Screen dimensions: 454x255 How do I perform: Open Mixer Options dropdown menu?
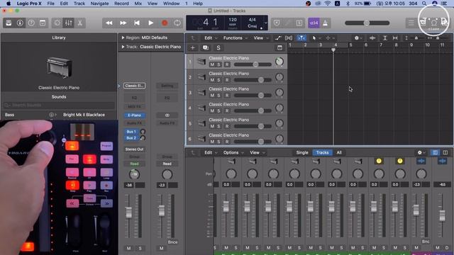pyautogui.click(x=233, y=152)
